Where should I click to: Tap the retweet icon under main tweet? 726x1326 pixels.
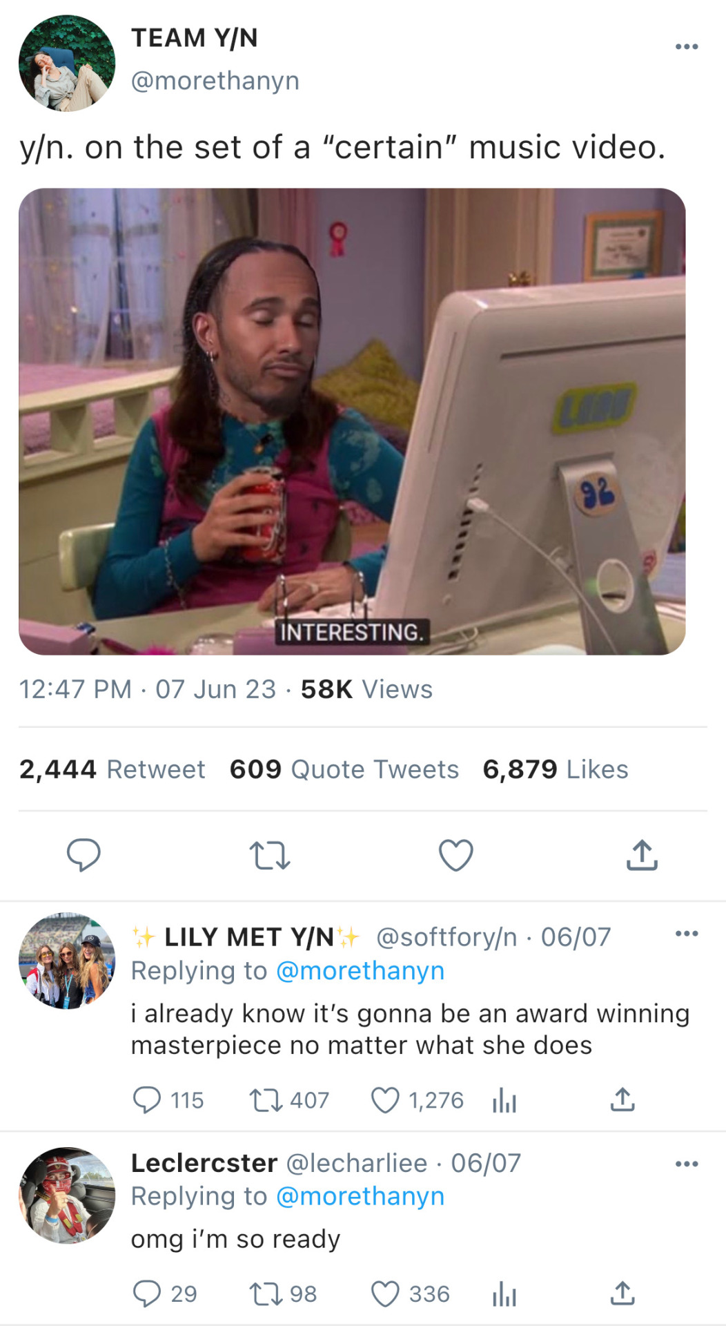click(x=269, y=855)
